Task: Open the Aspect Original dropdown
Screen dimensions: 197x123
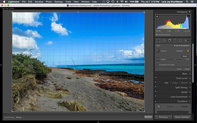Action: (180, 51)
